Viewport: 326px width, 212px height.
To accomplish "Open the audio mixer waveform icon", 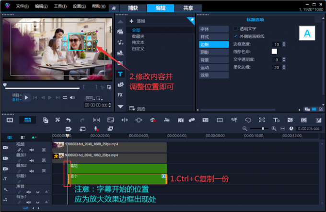I will tap(166, 120).
